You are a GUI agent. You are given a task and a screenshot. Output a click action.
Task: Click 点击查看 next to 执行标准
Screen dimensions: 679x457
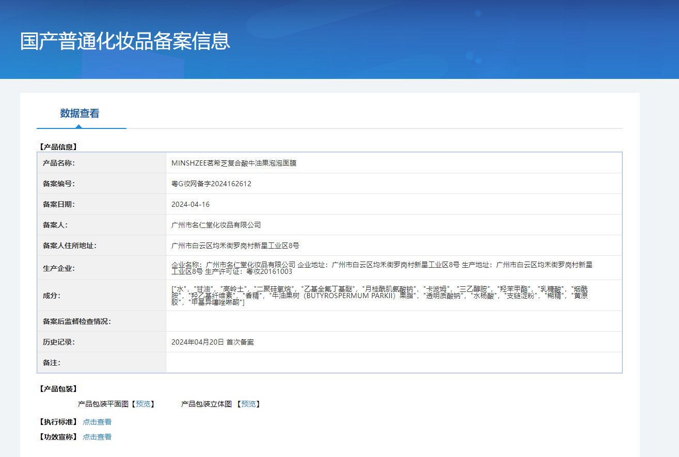tap(97, 422)
